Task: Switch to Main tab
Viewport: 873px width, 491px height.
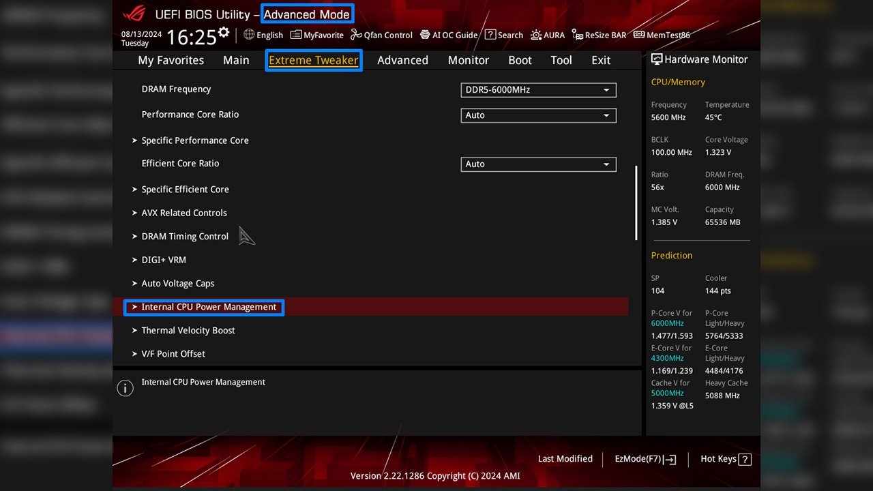Action: (x=236, y=60)
